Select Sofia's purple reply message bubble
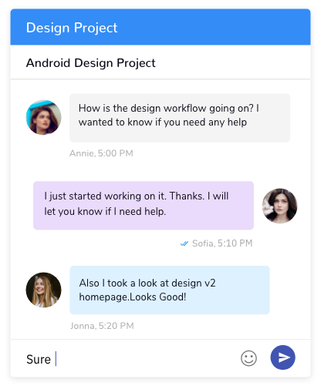Viewport: 321px width, 389px height. coord(144,206)
